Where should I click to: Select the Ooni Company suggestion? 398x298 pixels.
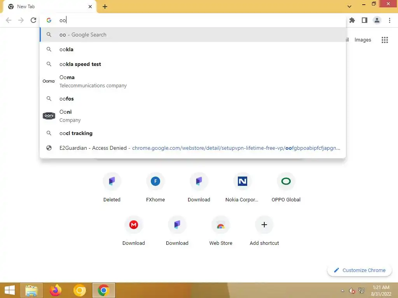pyautogui.click(x=193, y=116)
